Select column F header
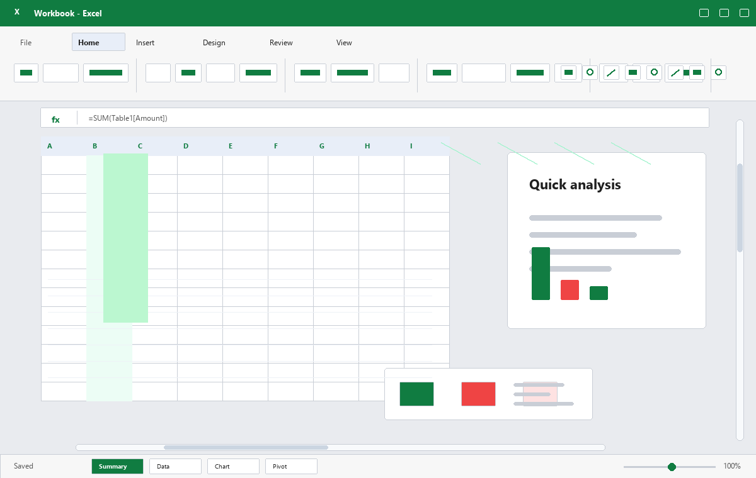The image size is (756, 478). [276, 147]
